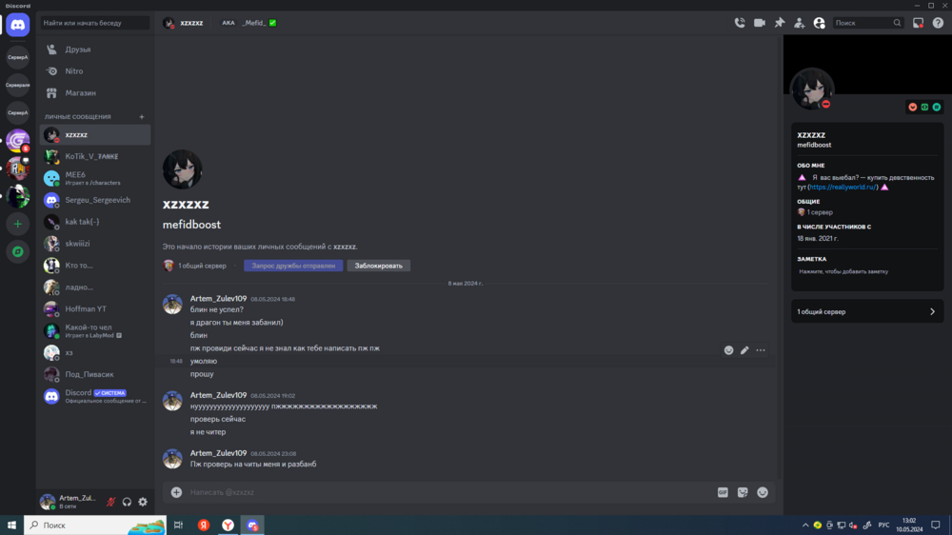
Task: Add a server with the plus button
Action: 17,224
